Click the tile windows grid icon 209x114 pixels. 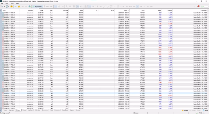pos(74,6)
